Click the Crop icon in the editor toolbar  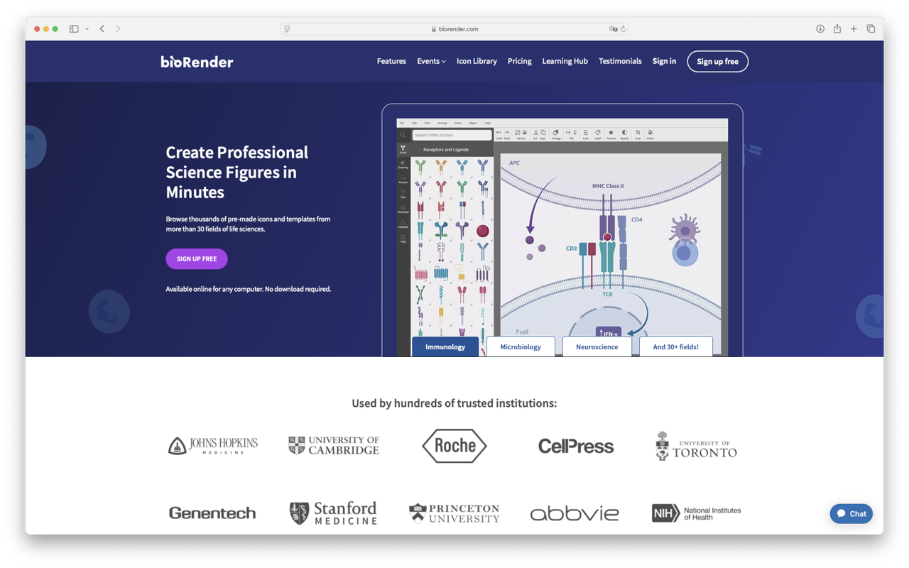coord(638,134)
